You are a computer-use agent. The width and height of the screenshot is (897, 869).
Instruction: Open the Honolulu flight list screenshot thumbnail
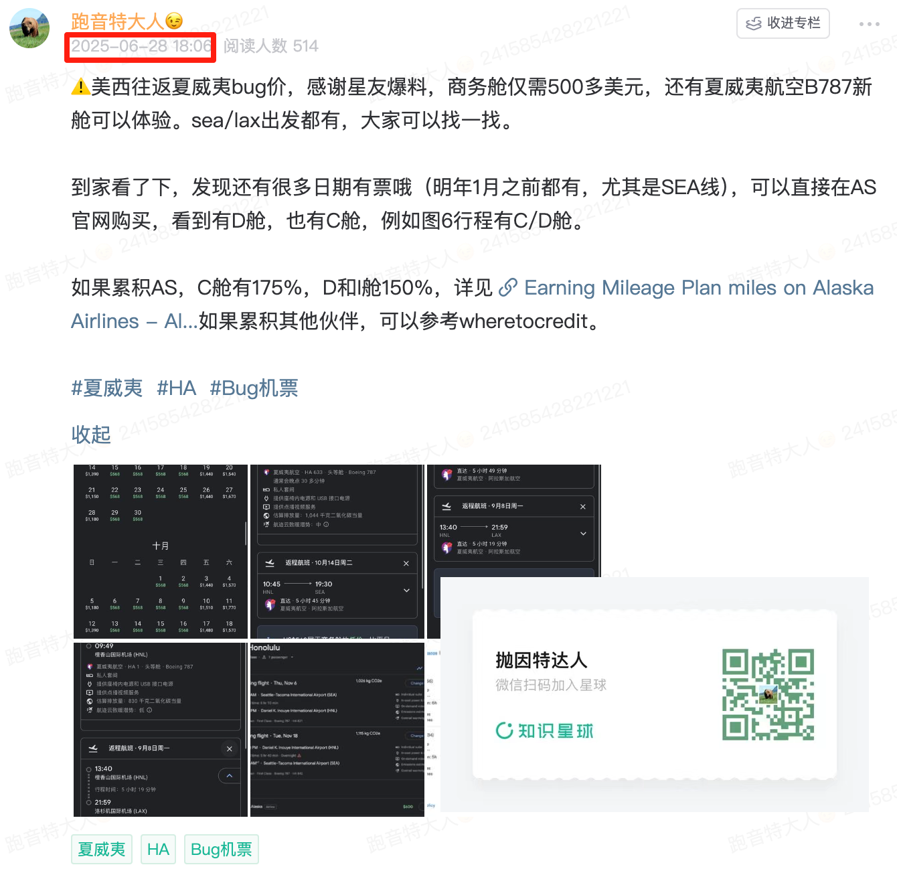(337, 729)
